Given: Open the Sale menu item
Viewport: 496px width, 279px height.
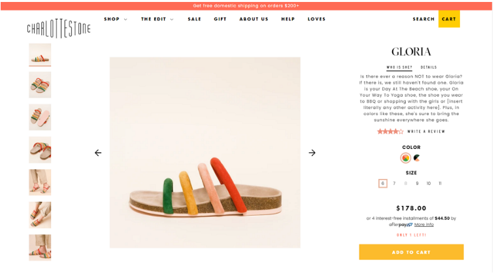Looking at the screenshot, I should point(195,19).
